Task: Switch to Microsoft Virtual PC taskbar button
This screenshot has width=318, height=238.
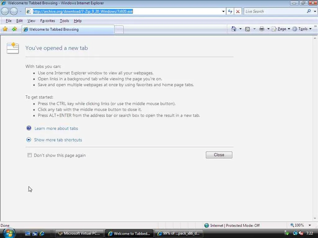Action: pos(79,233)
